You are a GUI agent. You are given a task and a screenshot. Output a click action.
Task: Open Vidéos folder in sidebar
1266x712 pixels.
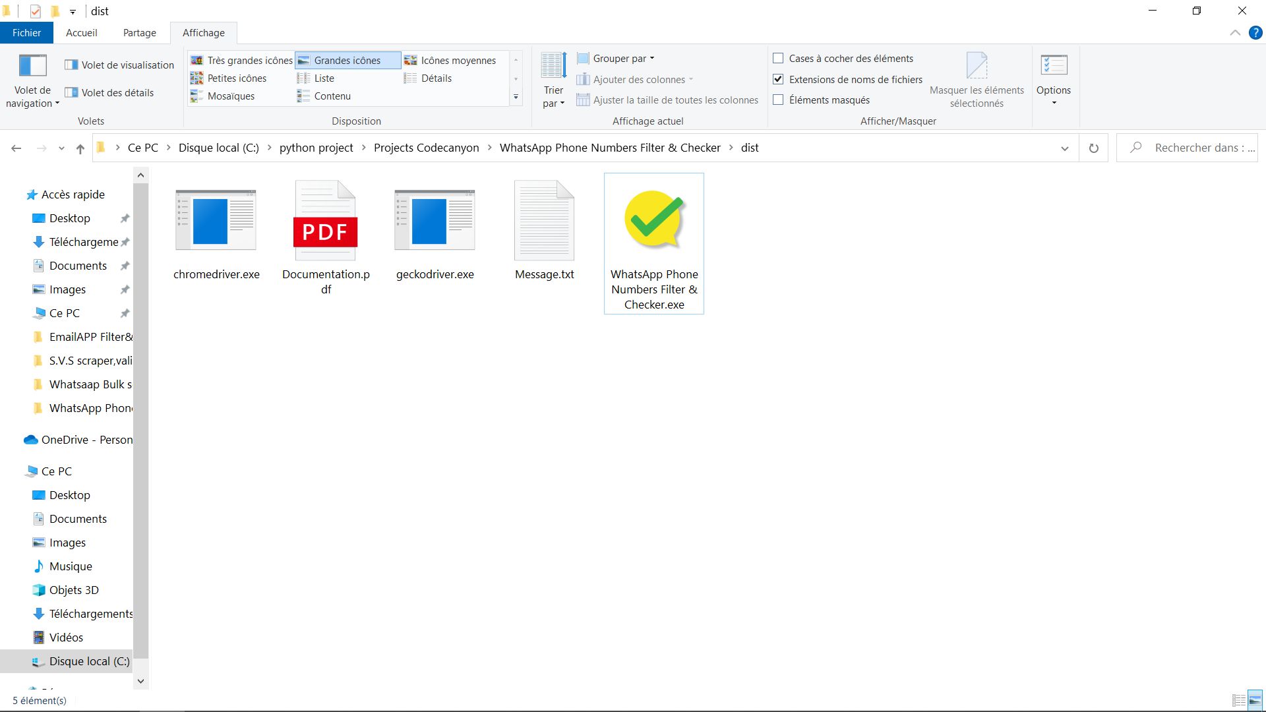pos(57,638)
